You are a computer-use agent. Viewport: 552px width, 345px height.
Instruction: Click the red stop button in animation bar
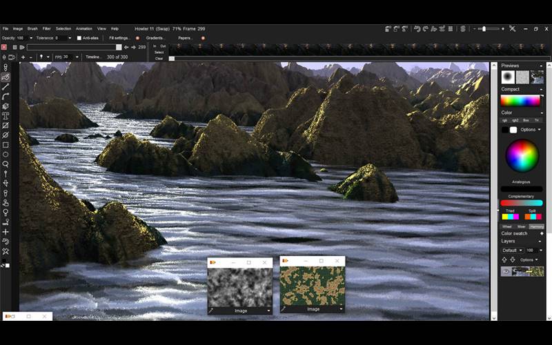tap(4, 47)
